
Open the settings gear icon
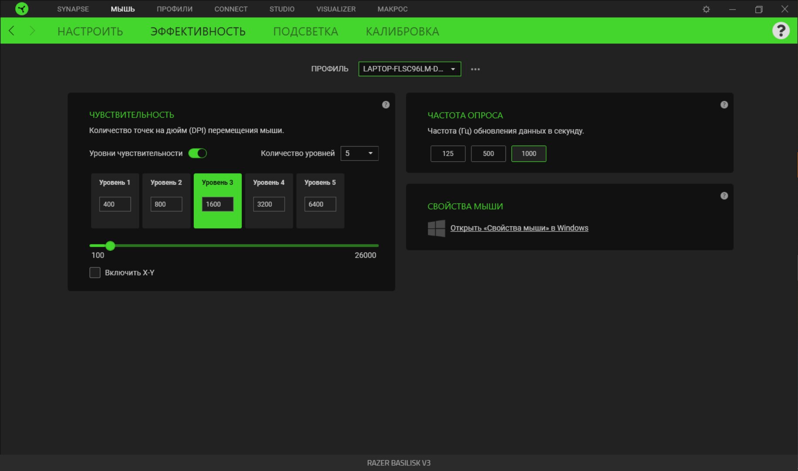tap(706, 9)
